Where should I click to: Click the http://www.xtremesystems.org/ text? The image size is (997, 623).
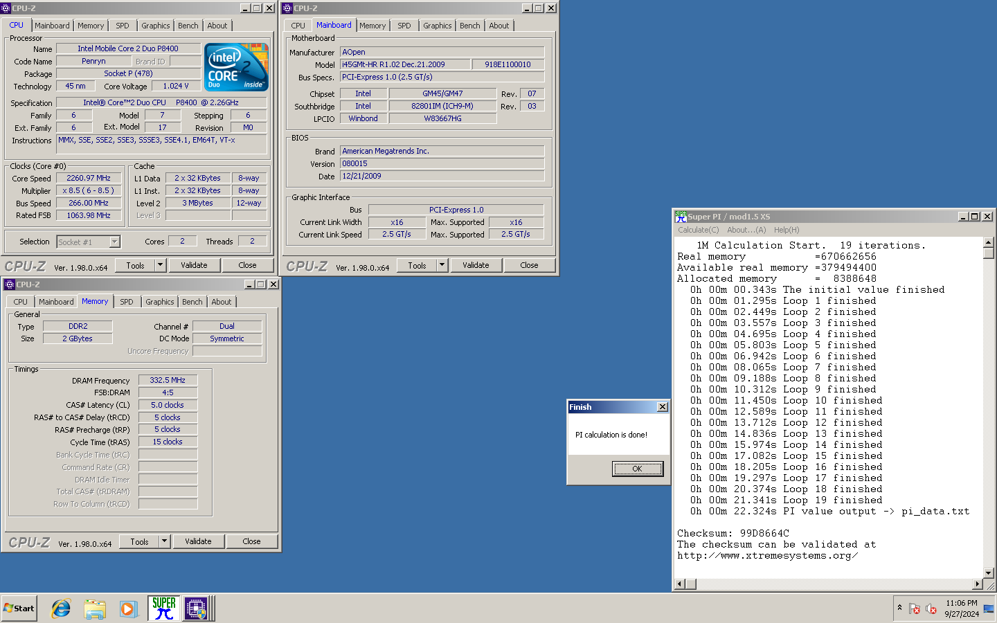(x=767, y=556)
